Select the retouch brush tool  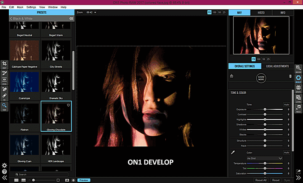pos(5,96)
